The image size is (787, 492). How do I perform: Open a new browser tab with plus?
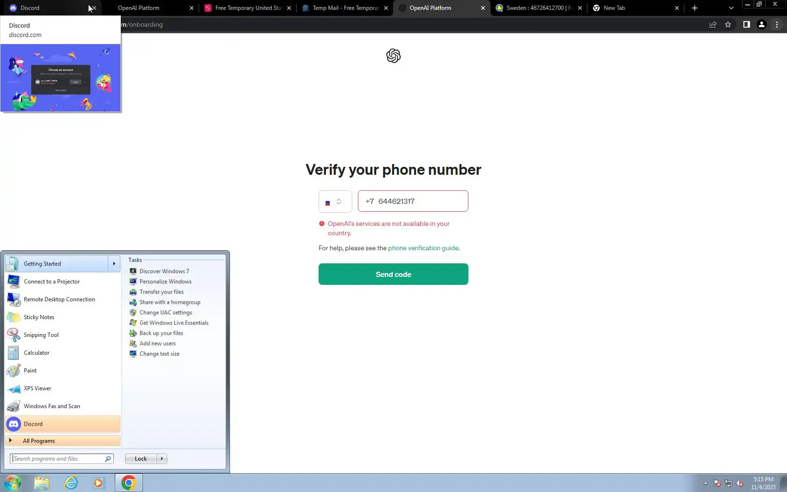coord(695,8)
